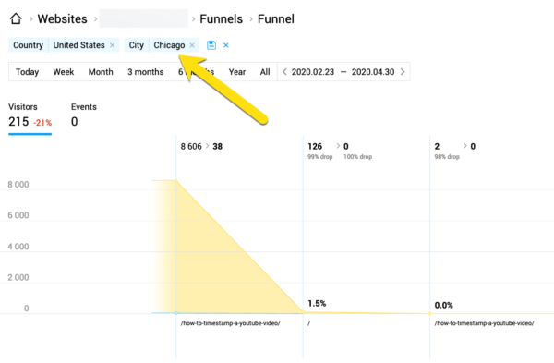Remove the Chicago city filter
Screen dimensions: 554x363
click(x=192, y=45)
